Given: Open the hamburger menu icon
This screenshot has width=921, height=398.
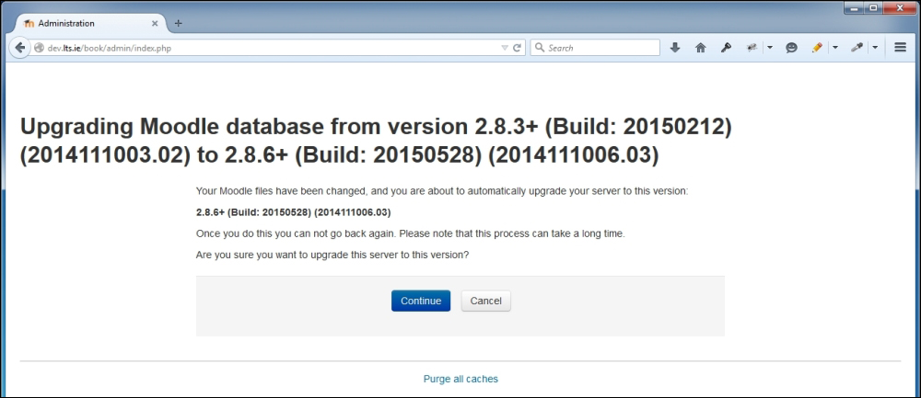Looking at the screenshot, I should [x=900, y=48].
